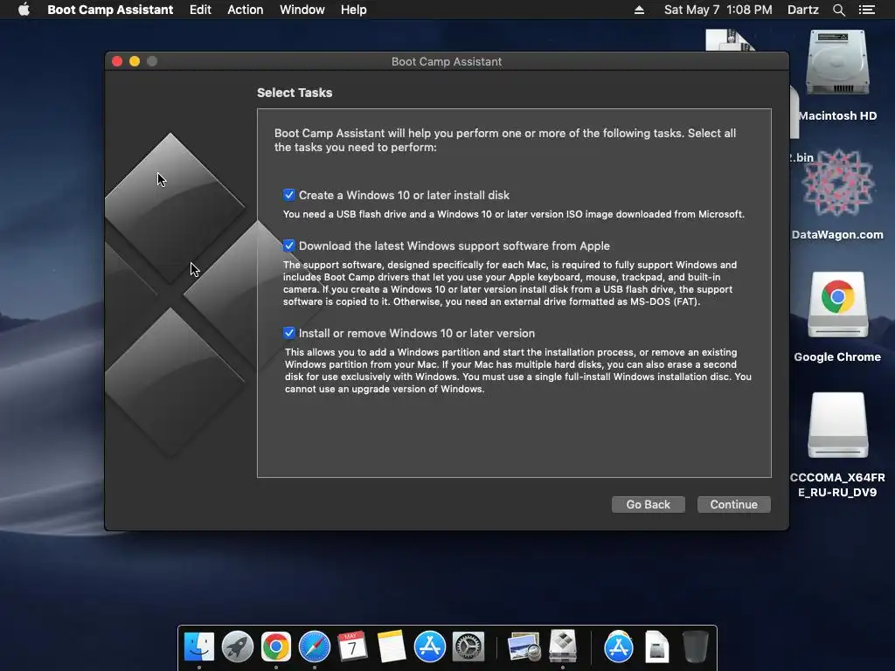The height and width of the screenshot is (671, 895).
Task: Open Google Chrome in the Dock
Action: [275, 647]
